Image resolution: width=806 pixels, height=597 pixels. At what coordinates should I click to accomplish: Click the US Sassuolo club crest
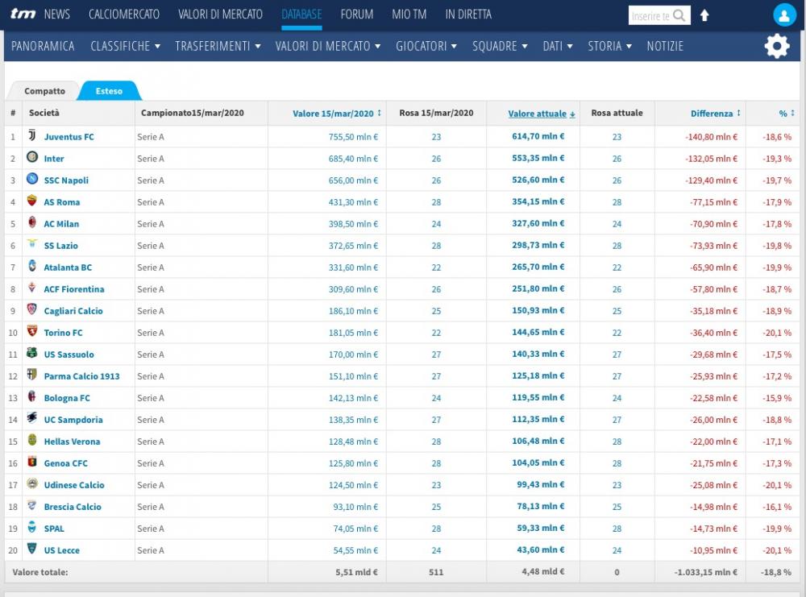pos(32,353)
